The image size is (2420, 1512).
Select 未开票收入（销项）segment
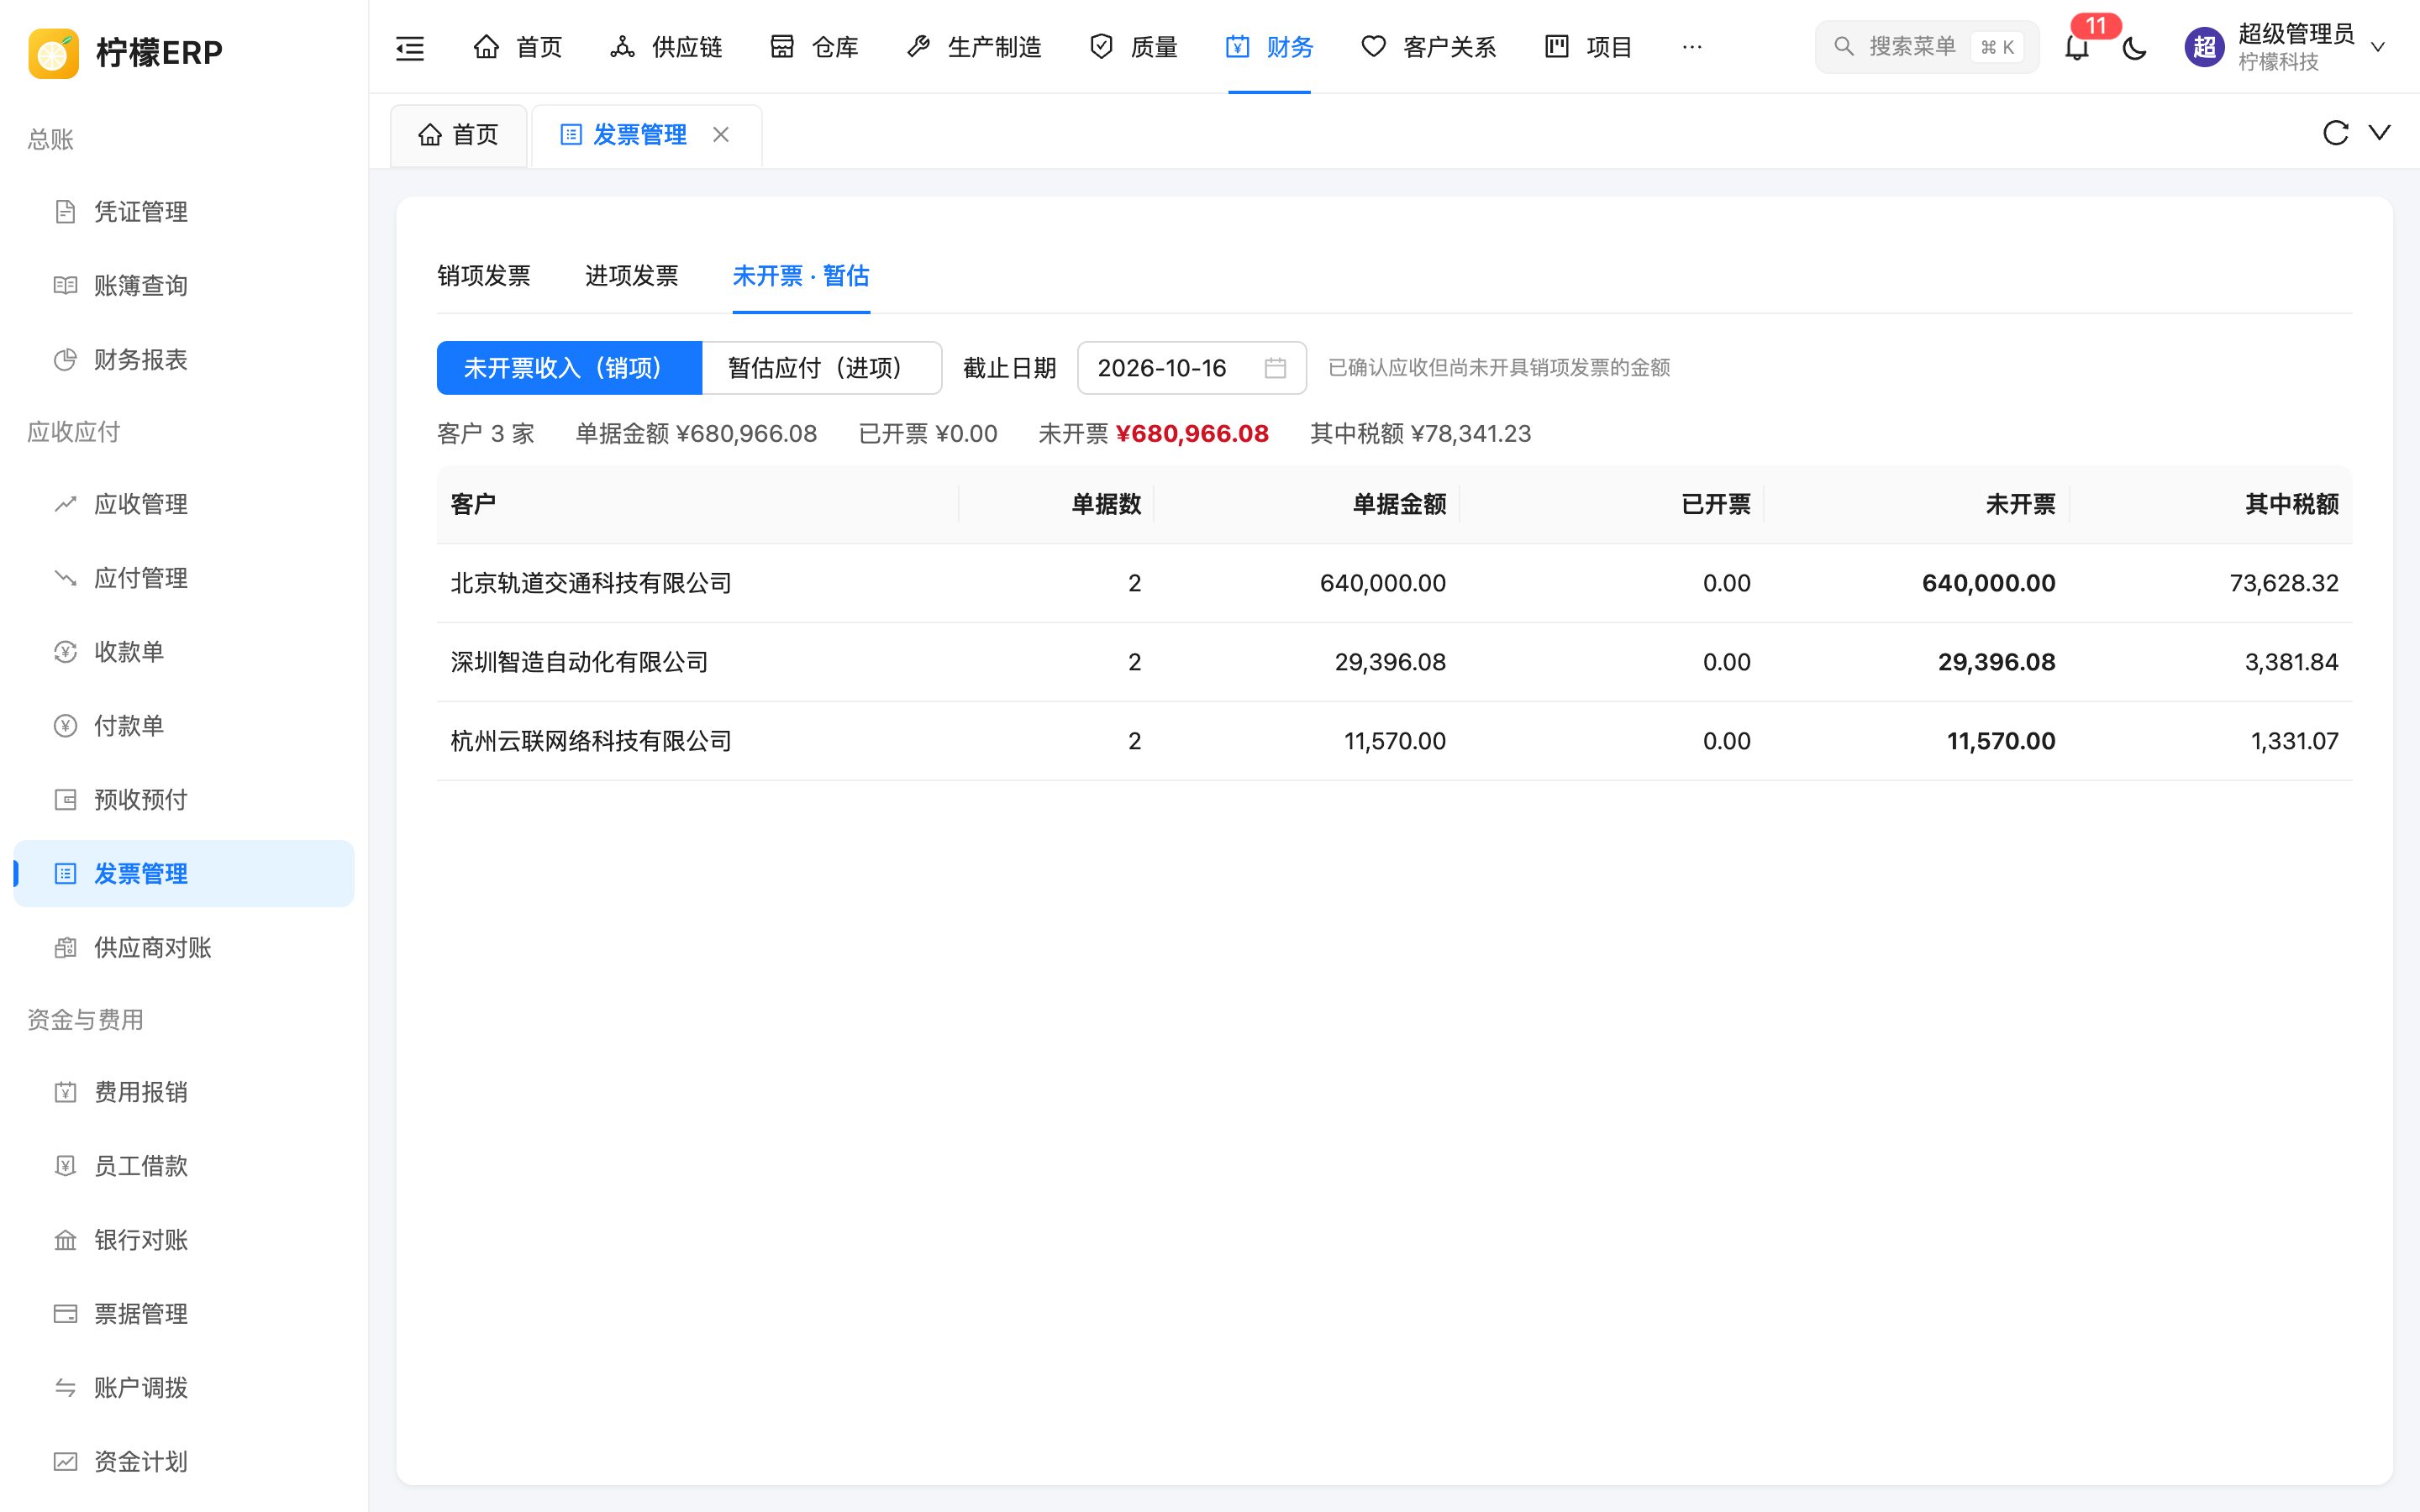[569, 368]
